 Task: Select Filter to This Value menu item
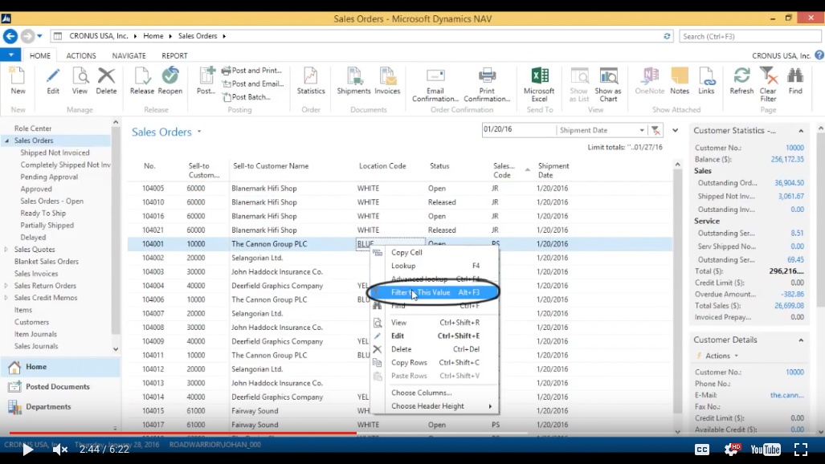pyautogui.click(x=435, y=292)
